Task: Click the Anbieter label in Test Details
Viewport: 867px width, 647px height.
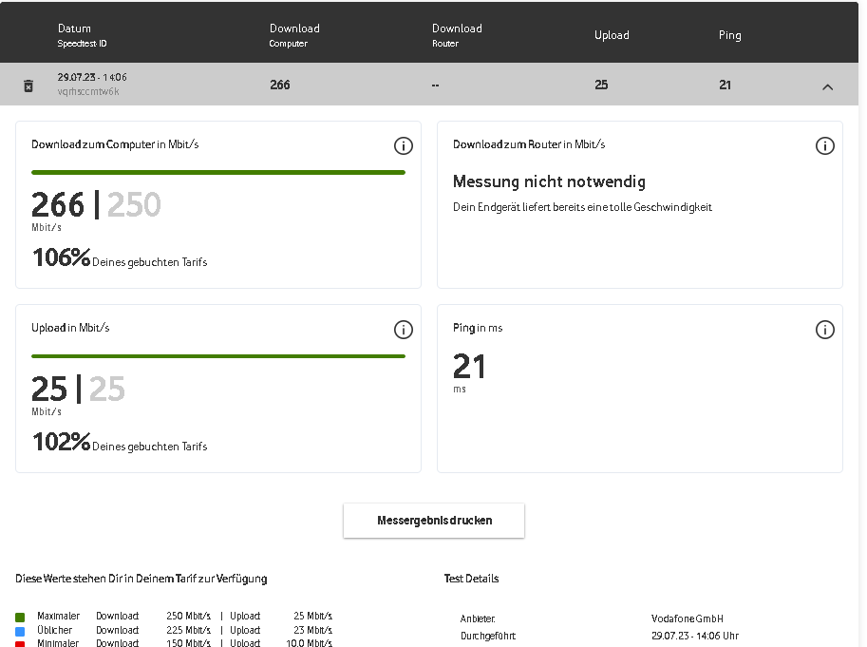Action: 478,618
